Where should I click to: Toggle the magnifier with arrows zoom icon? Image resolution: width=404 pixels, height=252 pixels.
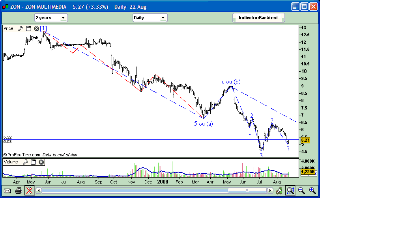[x=290, y=191]
